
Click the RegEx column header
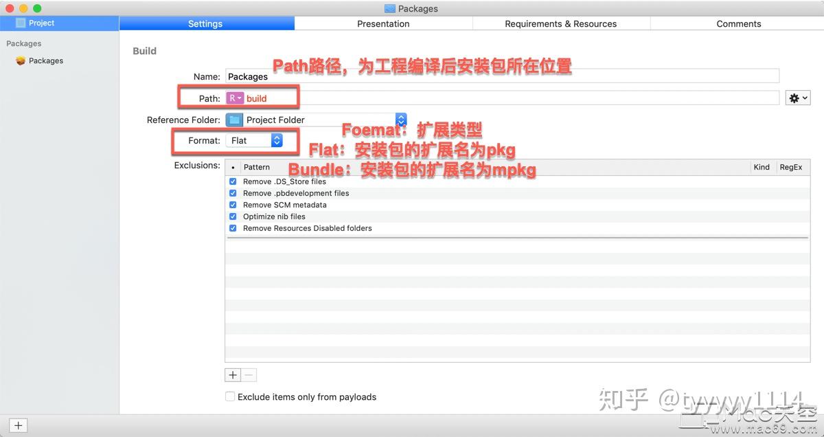pos(791,166)
